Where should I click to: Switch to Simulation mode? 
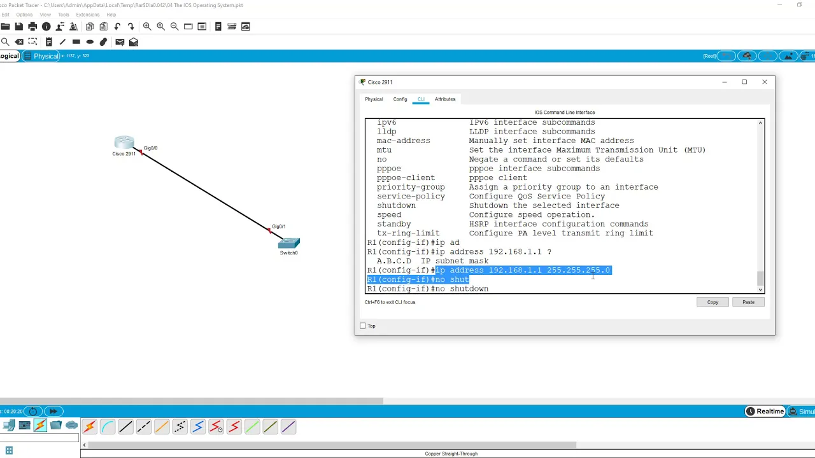coord(802,412)
